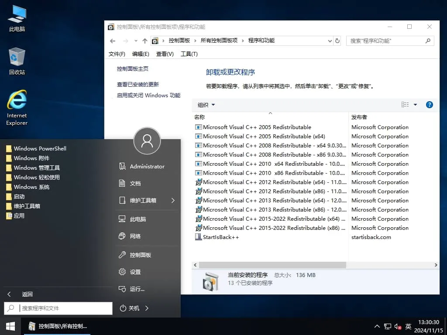Open the change-view dropdown near help icon

pyautogui.click(x=414, y=105)
